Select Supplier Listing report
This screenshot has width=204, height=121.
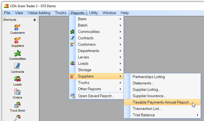pyautogui.click(x=146, y=89)
